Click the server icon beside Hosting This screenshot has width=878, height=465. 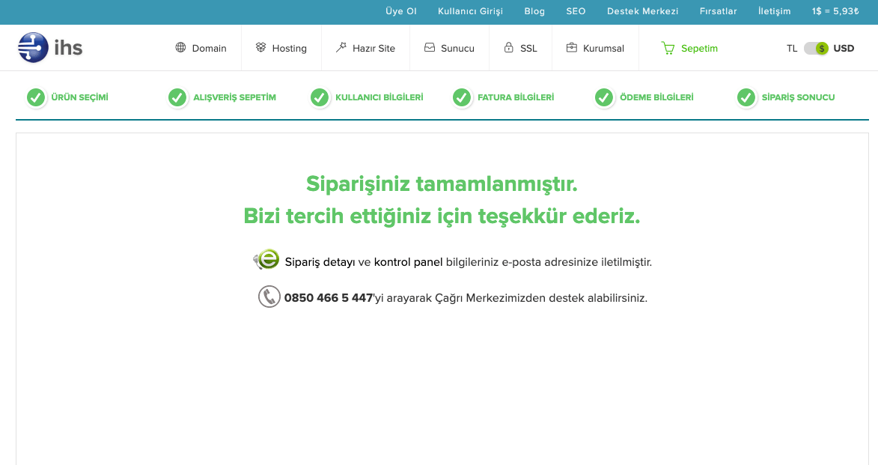point(261,47)
